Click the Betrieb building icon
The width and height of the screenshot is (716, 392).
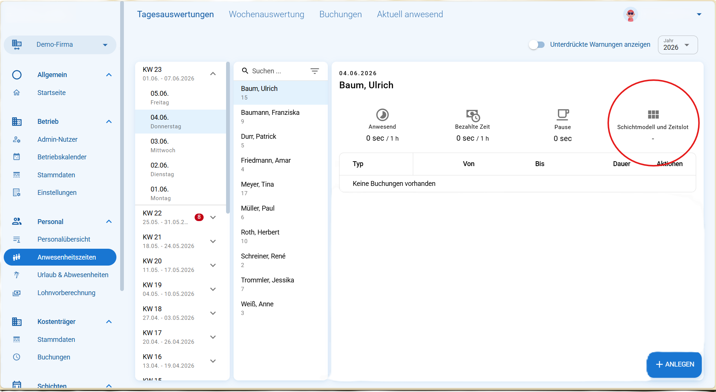point(17,122)
